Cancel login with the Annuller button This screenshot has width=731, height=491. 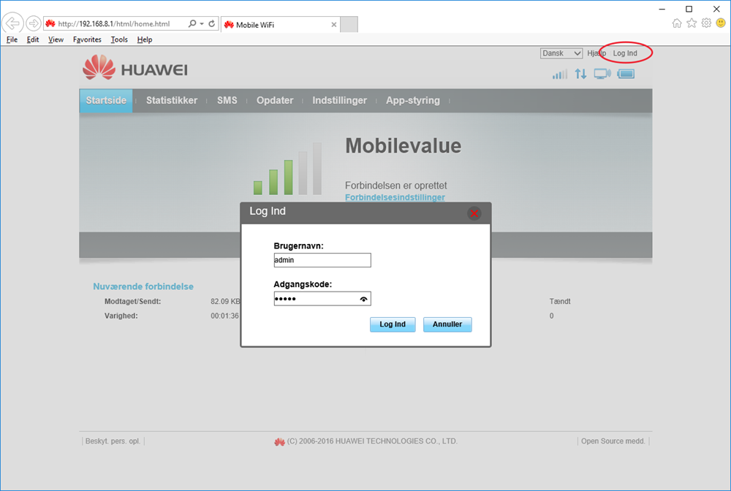(x=447, y=324)
